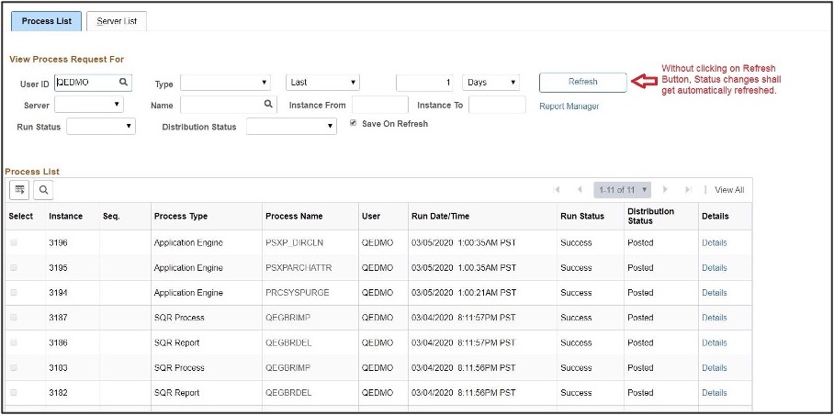The image size is (834, 415).
Task: Open Details for instance 3182
Action: (715, 393)
